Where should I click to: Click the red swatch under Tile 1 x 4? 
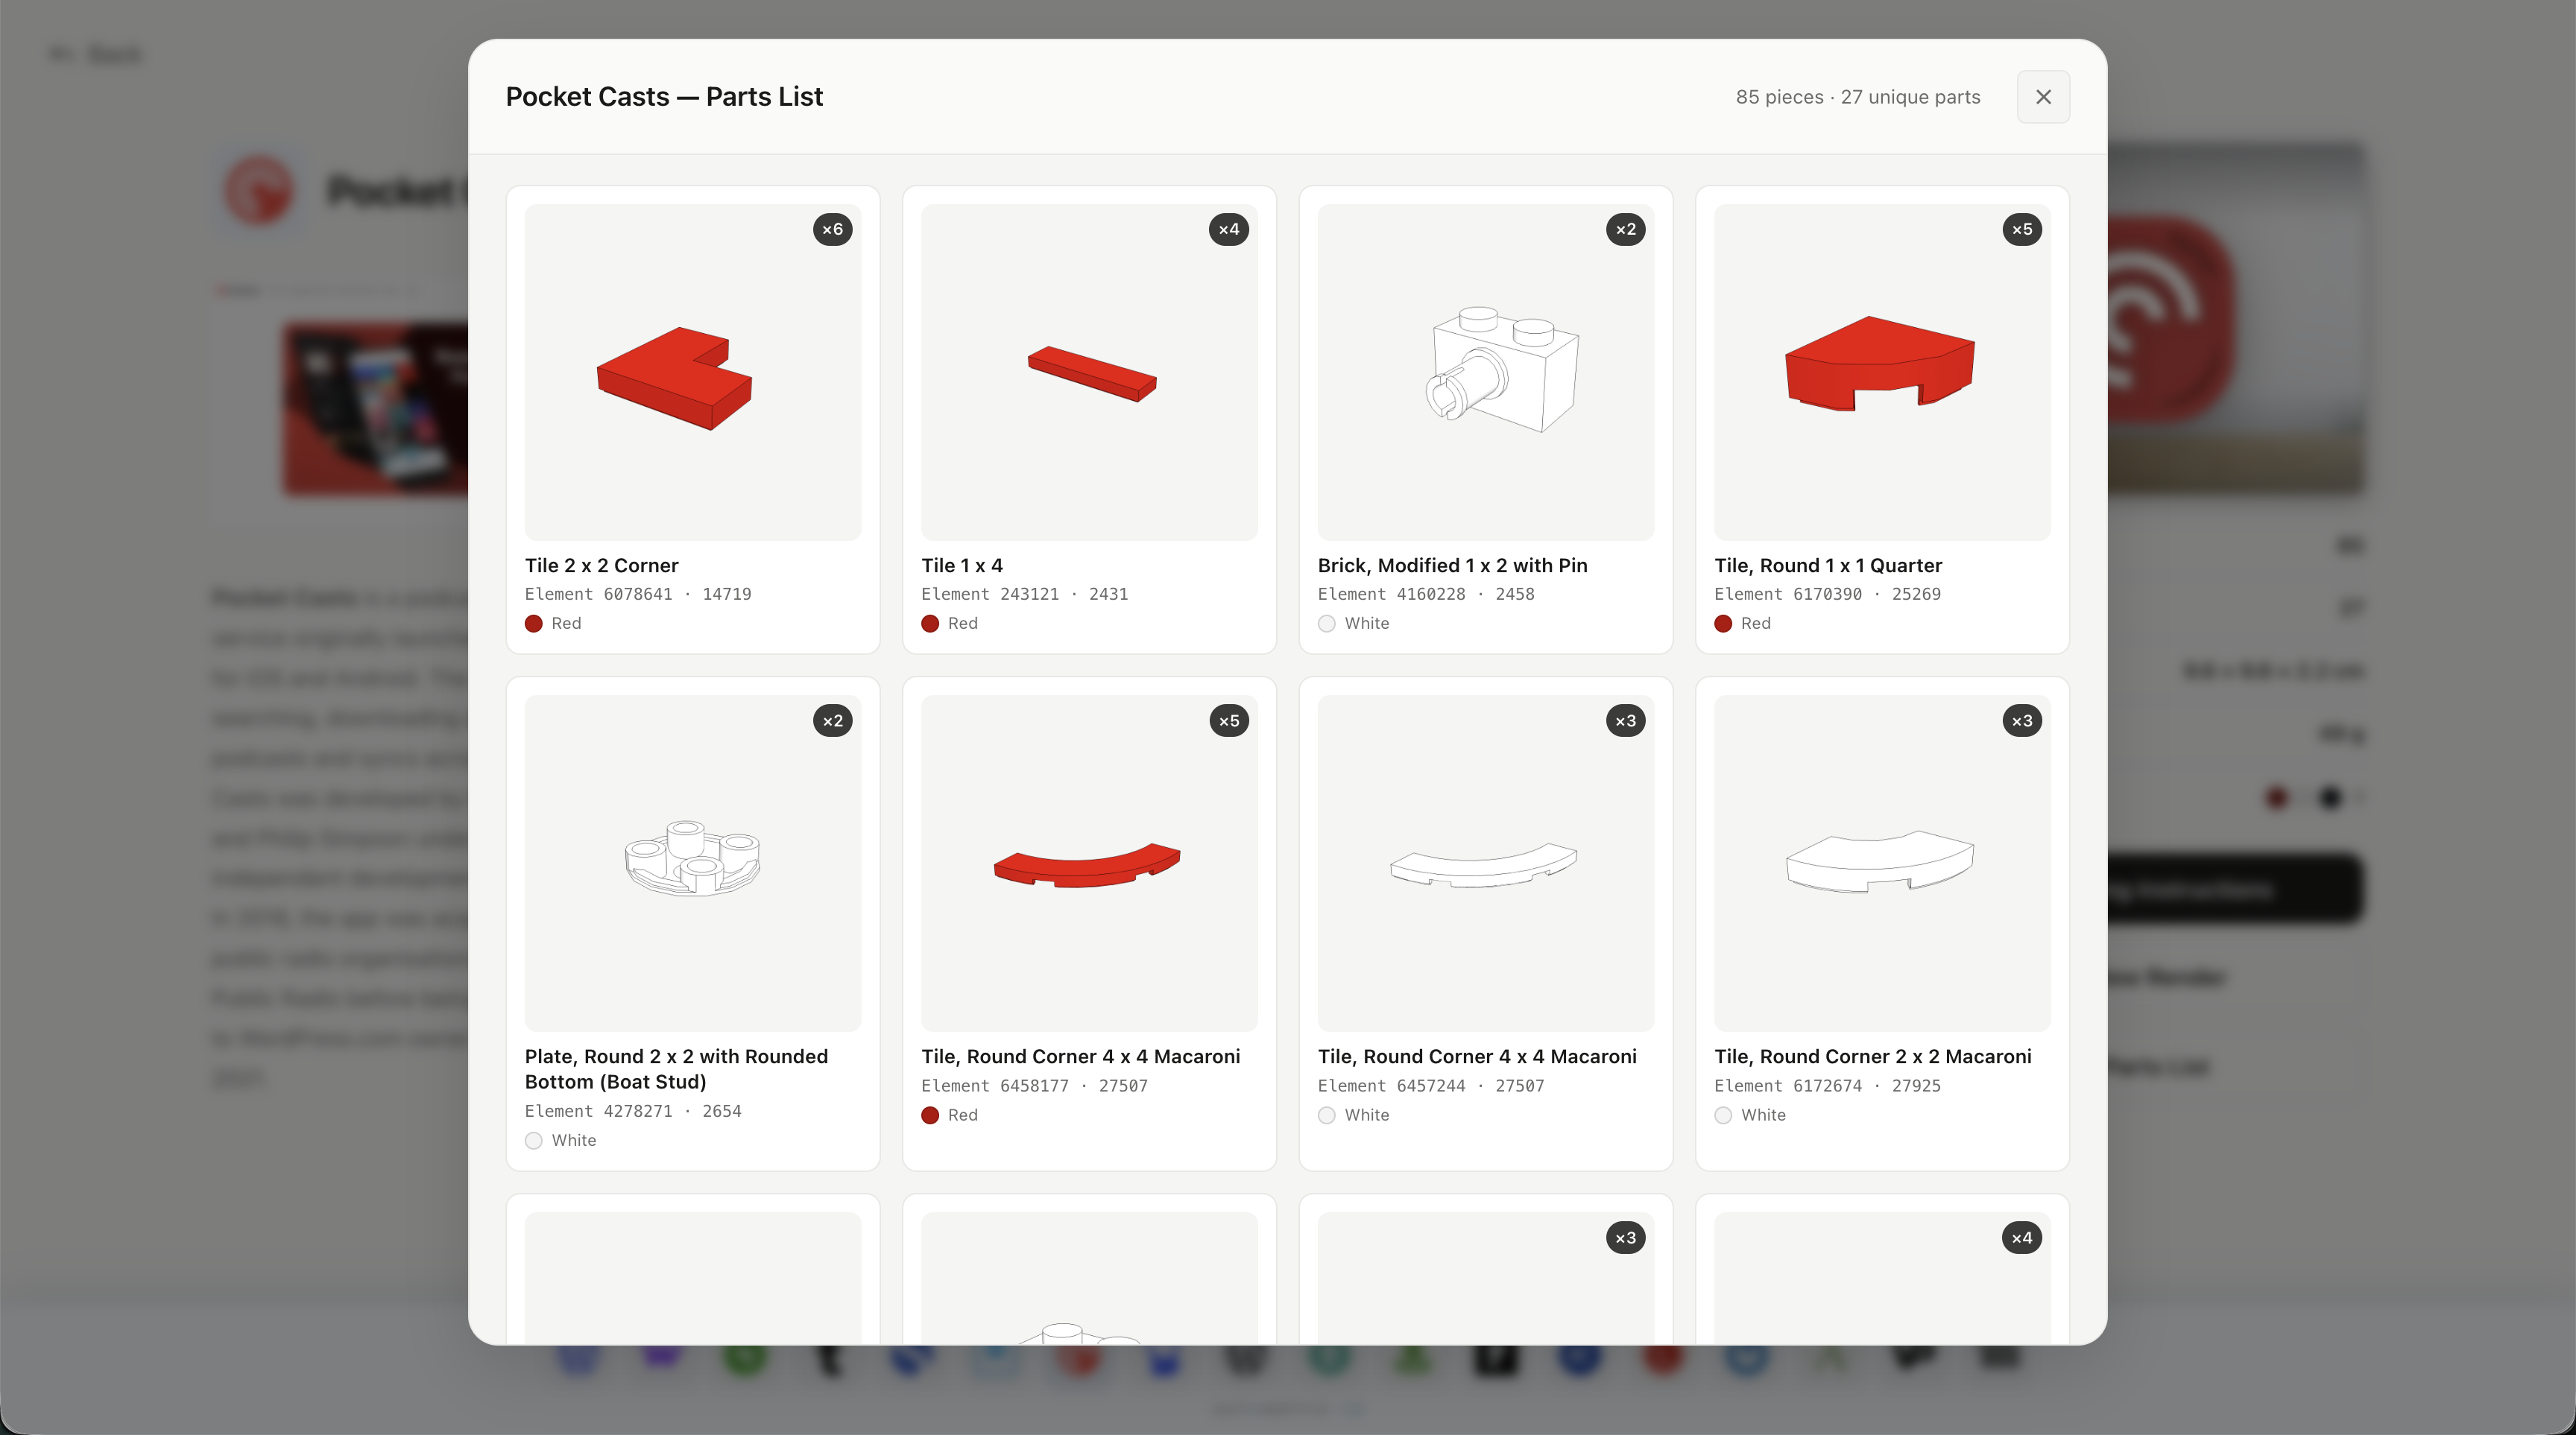click(x=930, y=624)
